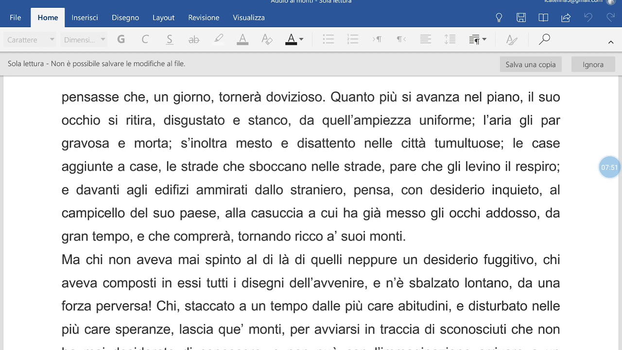Click the save disk icon
The width and height of the screenshot is (622, 350).
tap(521, 17)
